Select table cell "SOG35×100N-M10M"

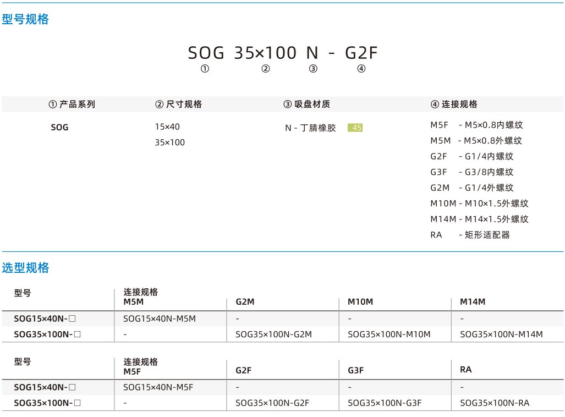[389, 334]
